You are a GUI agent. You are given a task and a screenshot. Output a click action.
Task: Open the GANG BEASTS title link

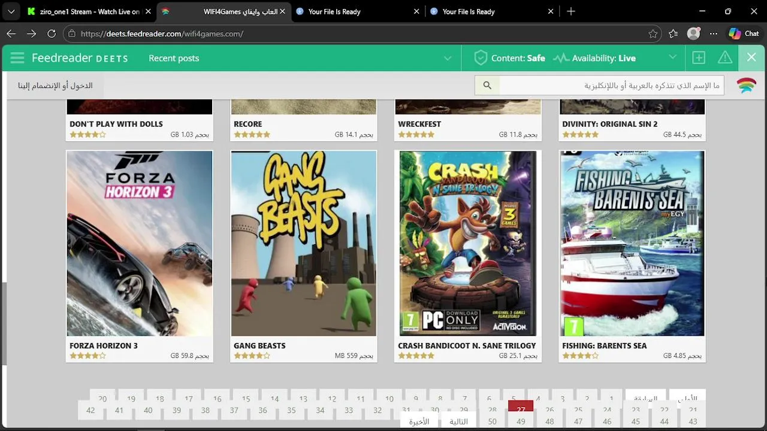click(x=259, y=345)
